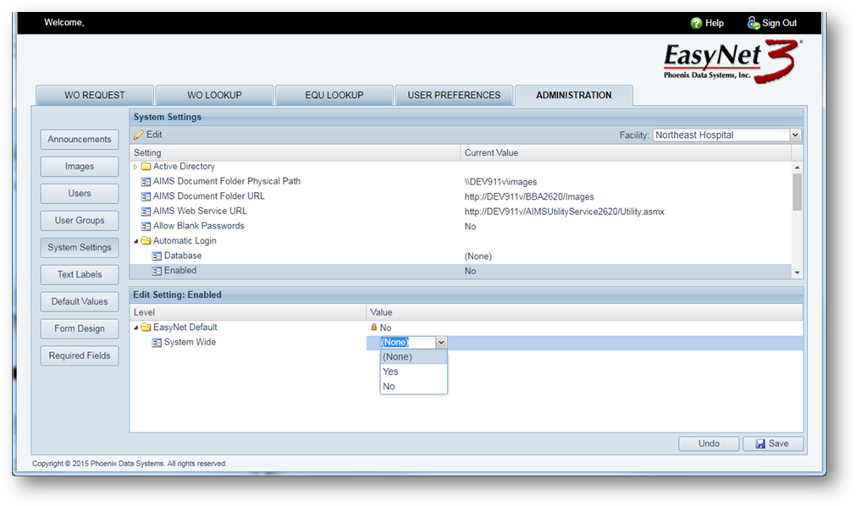Switch to the WO REQUEST tab
This screenshot has width=856, height=506.
94,96
